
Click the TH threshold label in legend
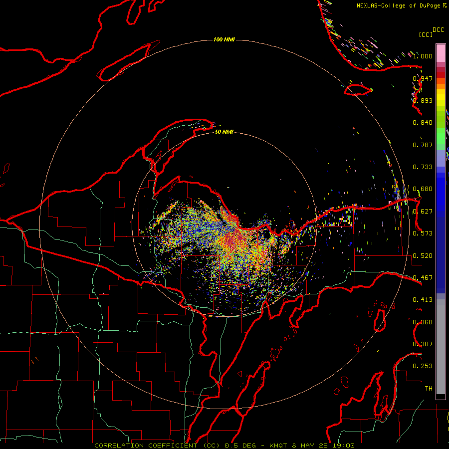point(429,389)
